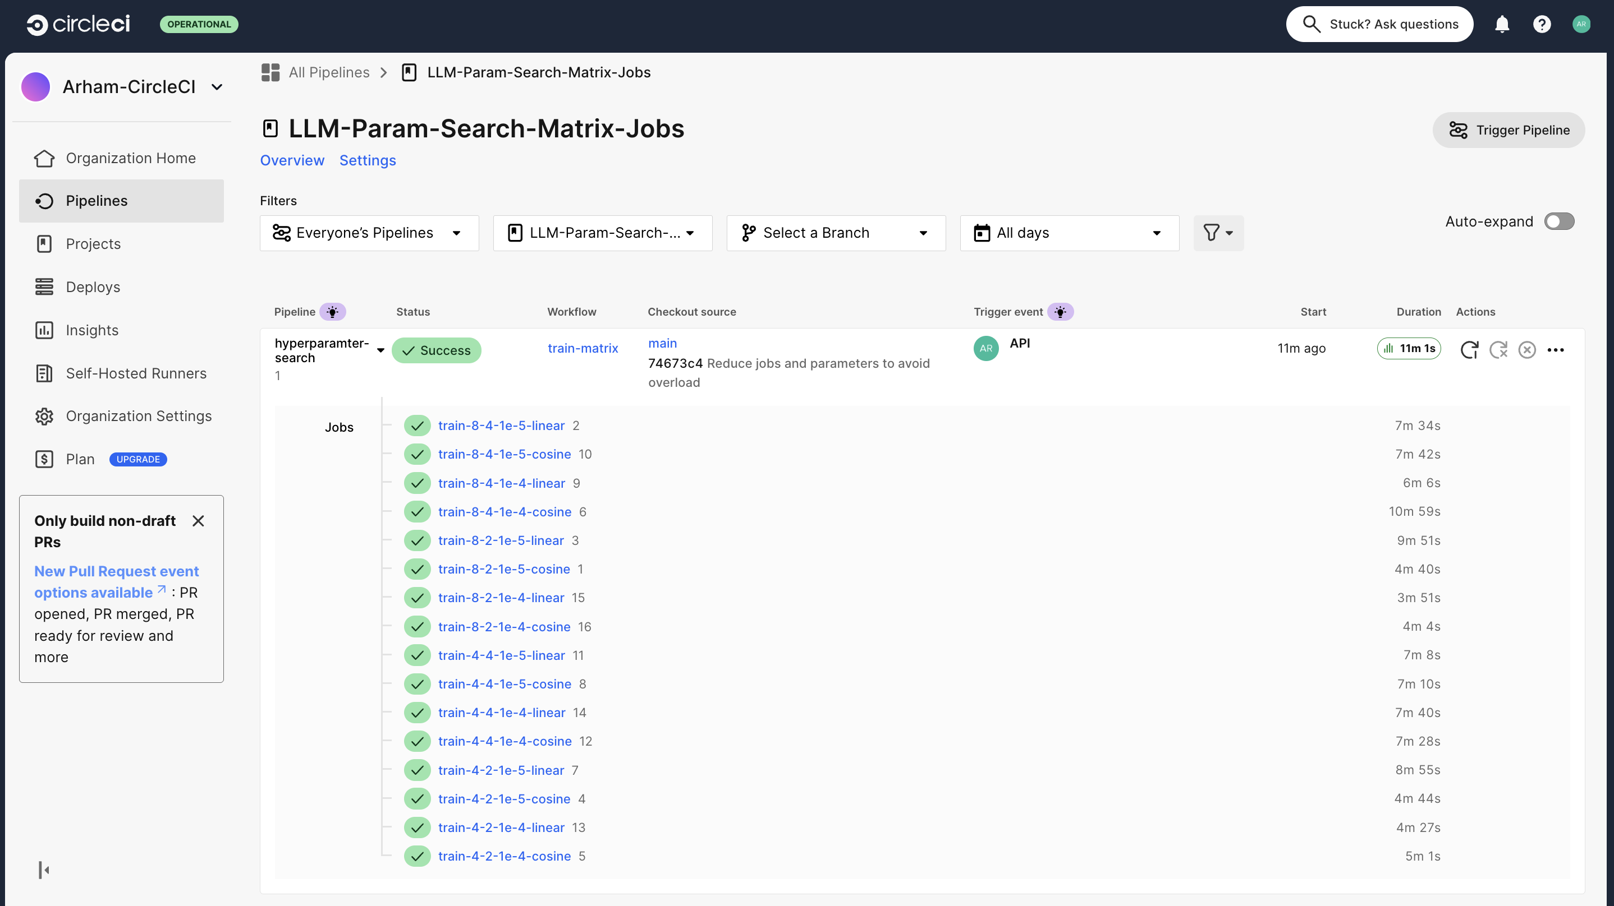Screen dimensions: 1614x906
Task: Click the AR avatar in the top right
Action: point(1581,24)
